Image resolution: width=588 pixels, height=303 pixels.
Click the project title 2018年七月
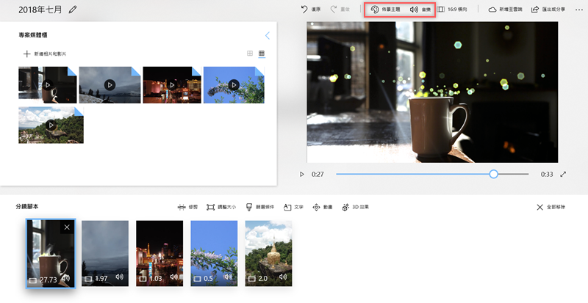(40, 10)
